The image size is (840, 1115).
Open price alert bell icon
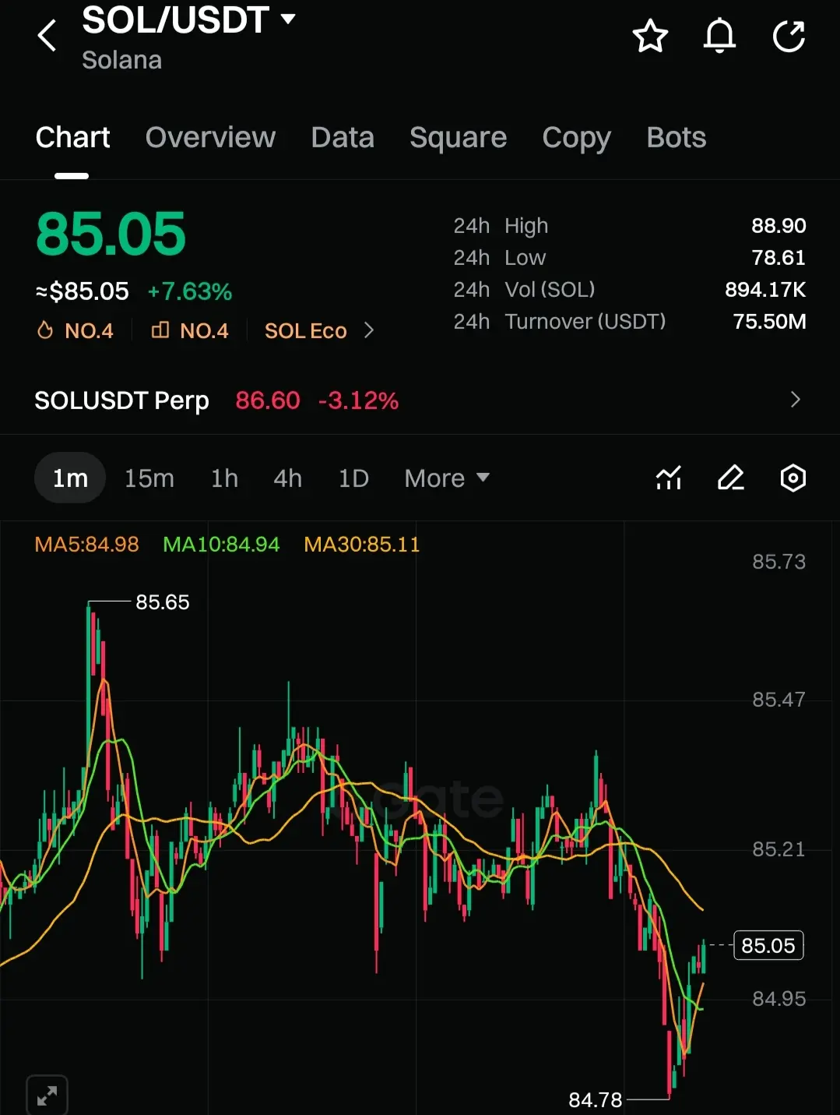pos(719,36)
